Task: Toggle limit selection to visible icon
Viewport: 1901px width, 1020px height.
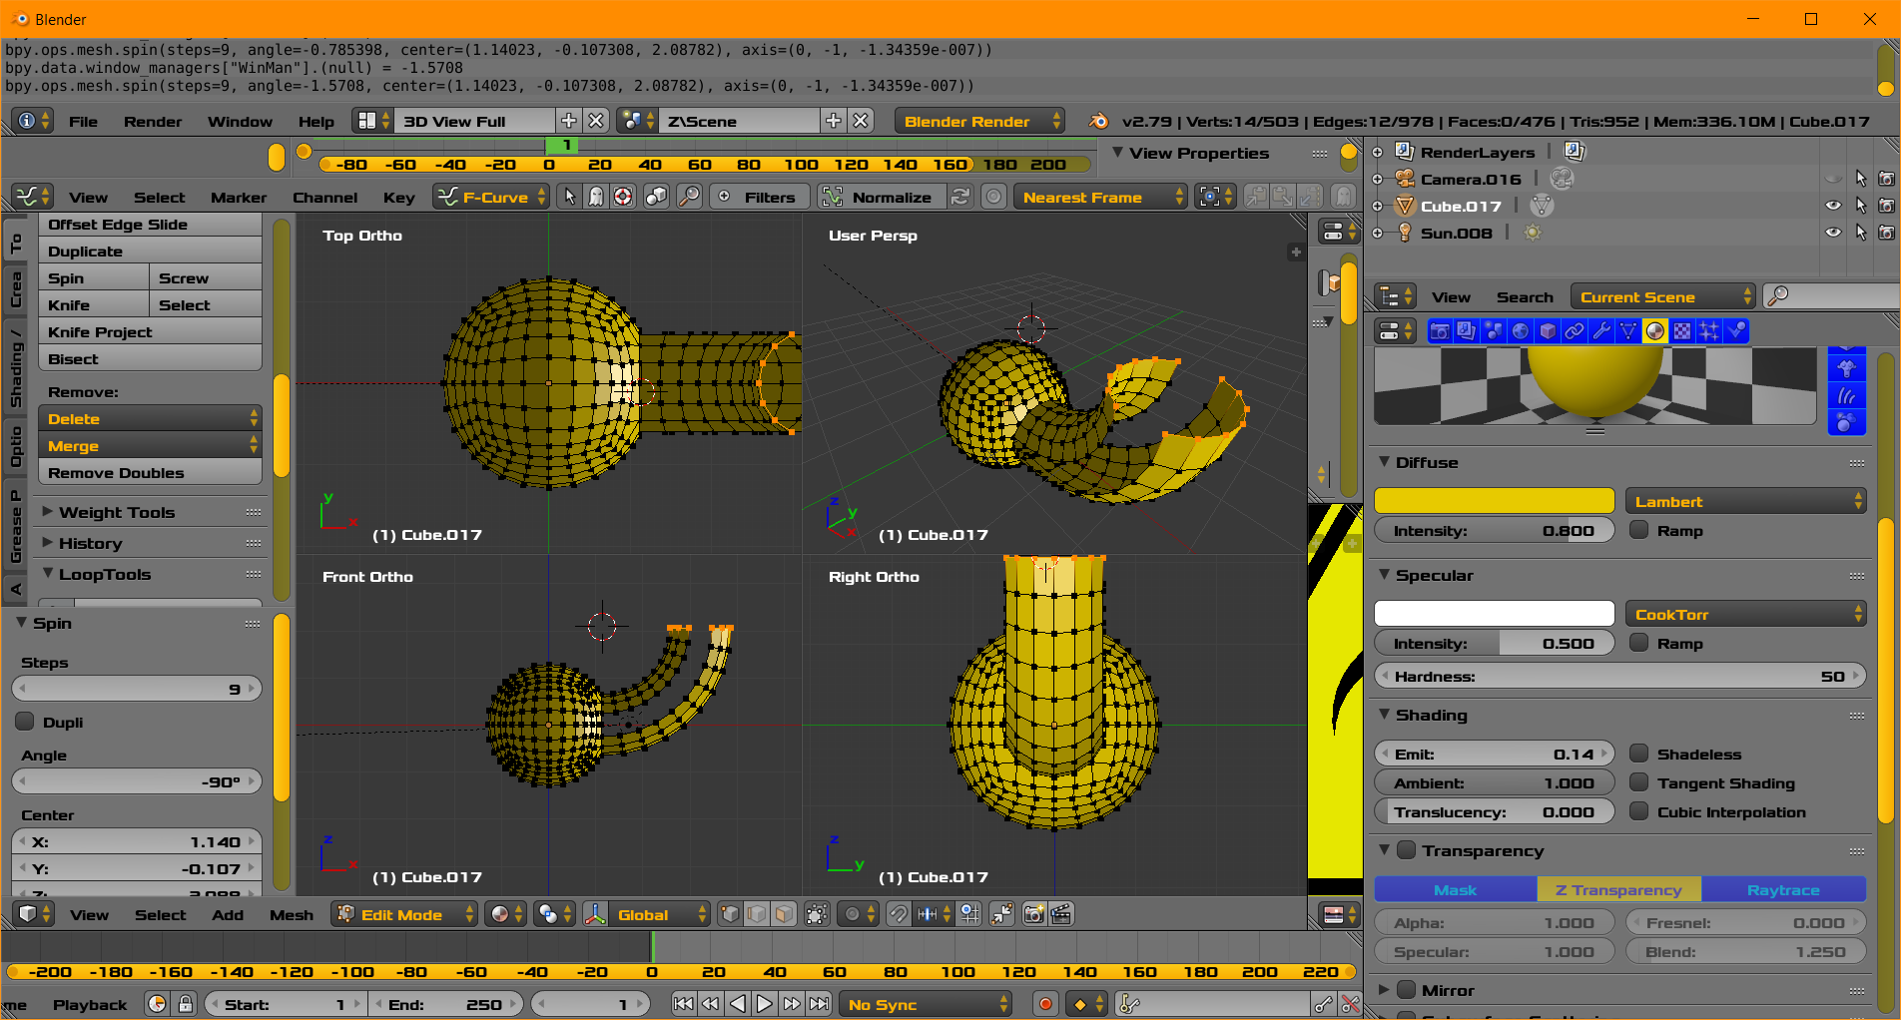Action: (817, 914)
